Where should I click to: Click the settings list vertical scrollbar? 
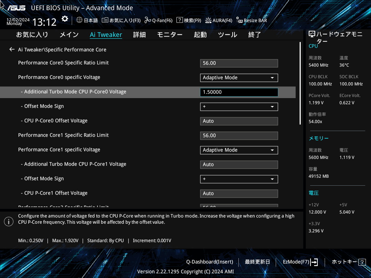click(x=300, y=83)
